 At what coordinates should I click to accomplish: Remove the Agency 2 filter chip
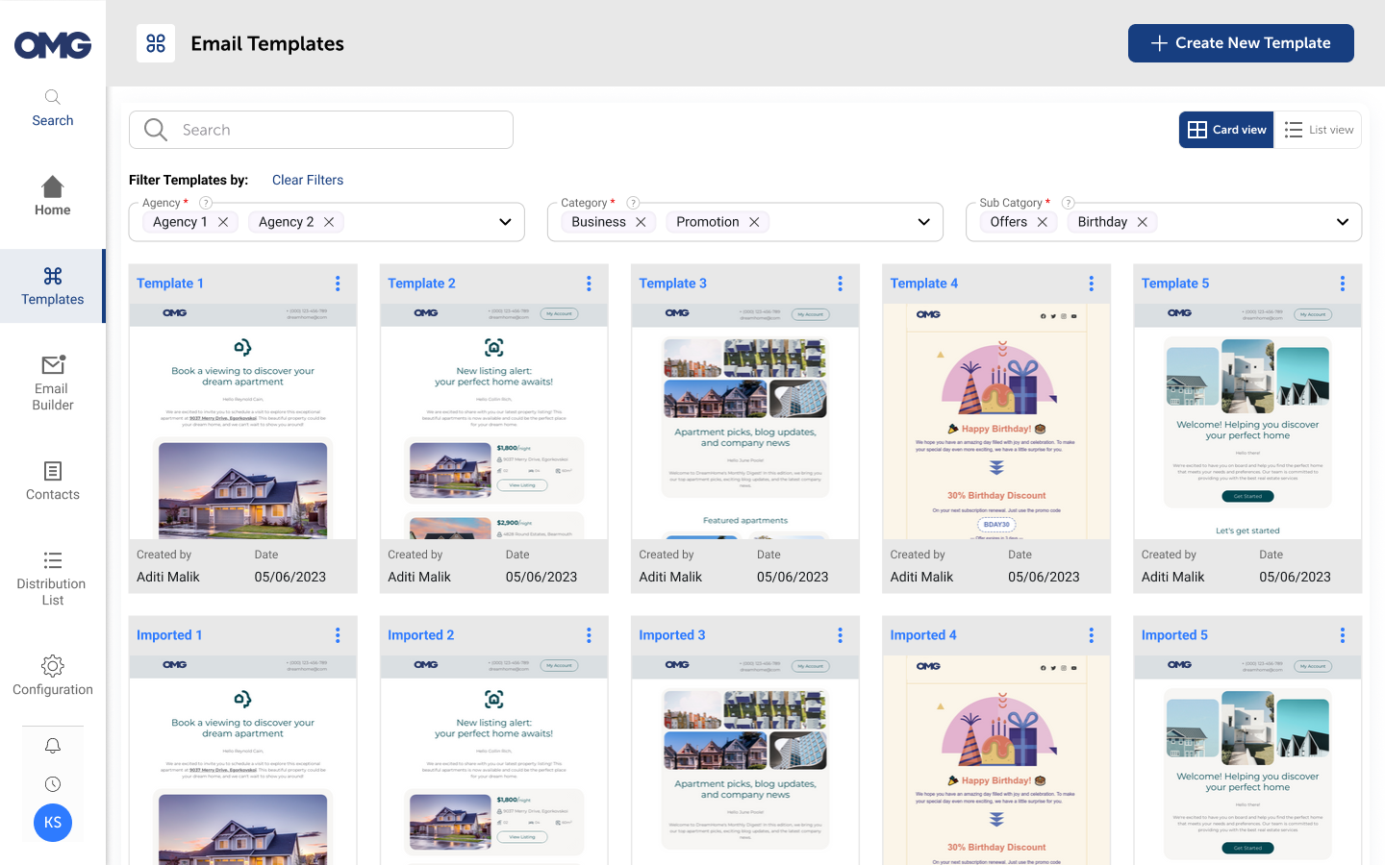329,222
